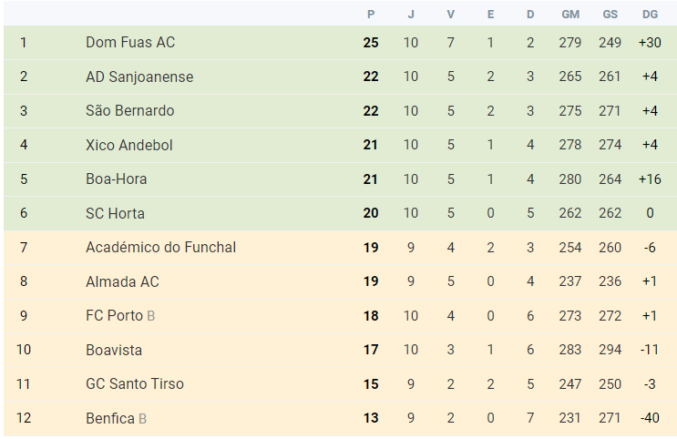Click the J games played column header
This screenshot has height=439, width=677.
point(411,15)
